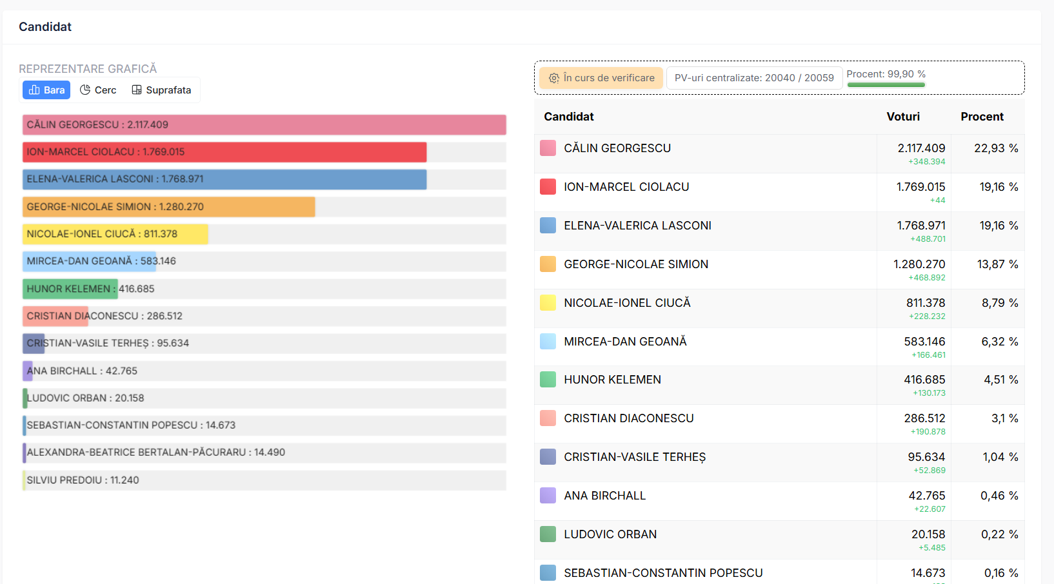Click the Procent column header
The image size is (1054, 584).
tap(981, 117)
